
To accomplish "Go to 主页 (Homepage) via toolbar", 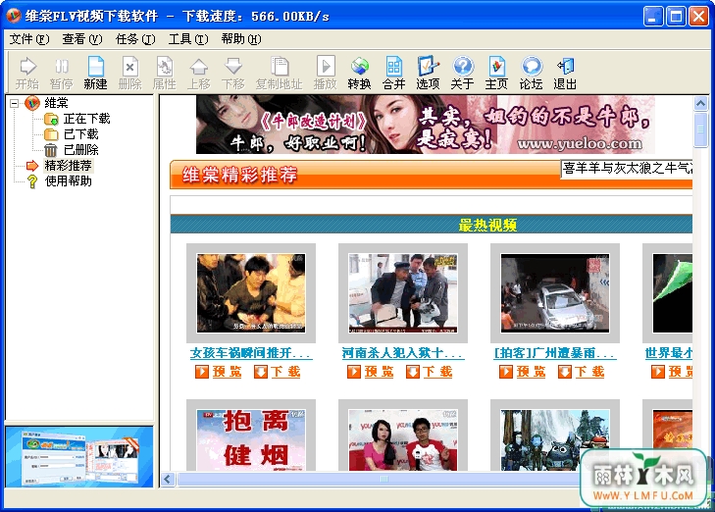I will pos(496,73).
